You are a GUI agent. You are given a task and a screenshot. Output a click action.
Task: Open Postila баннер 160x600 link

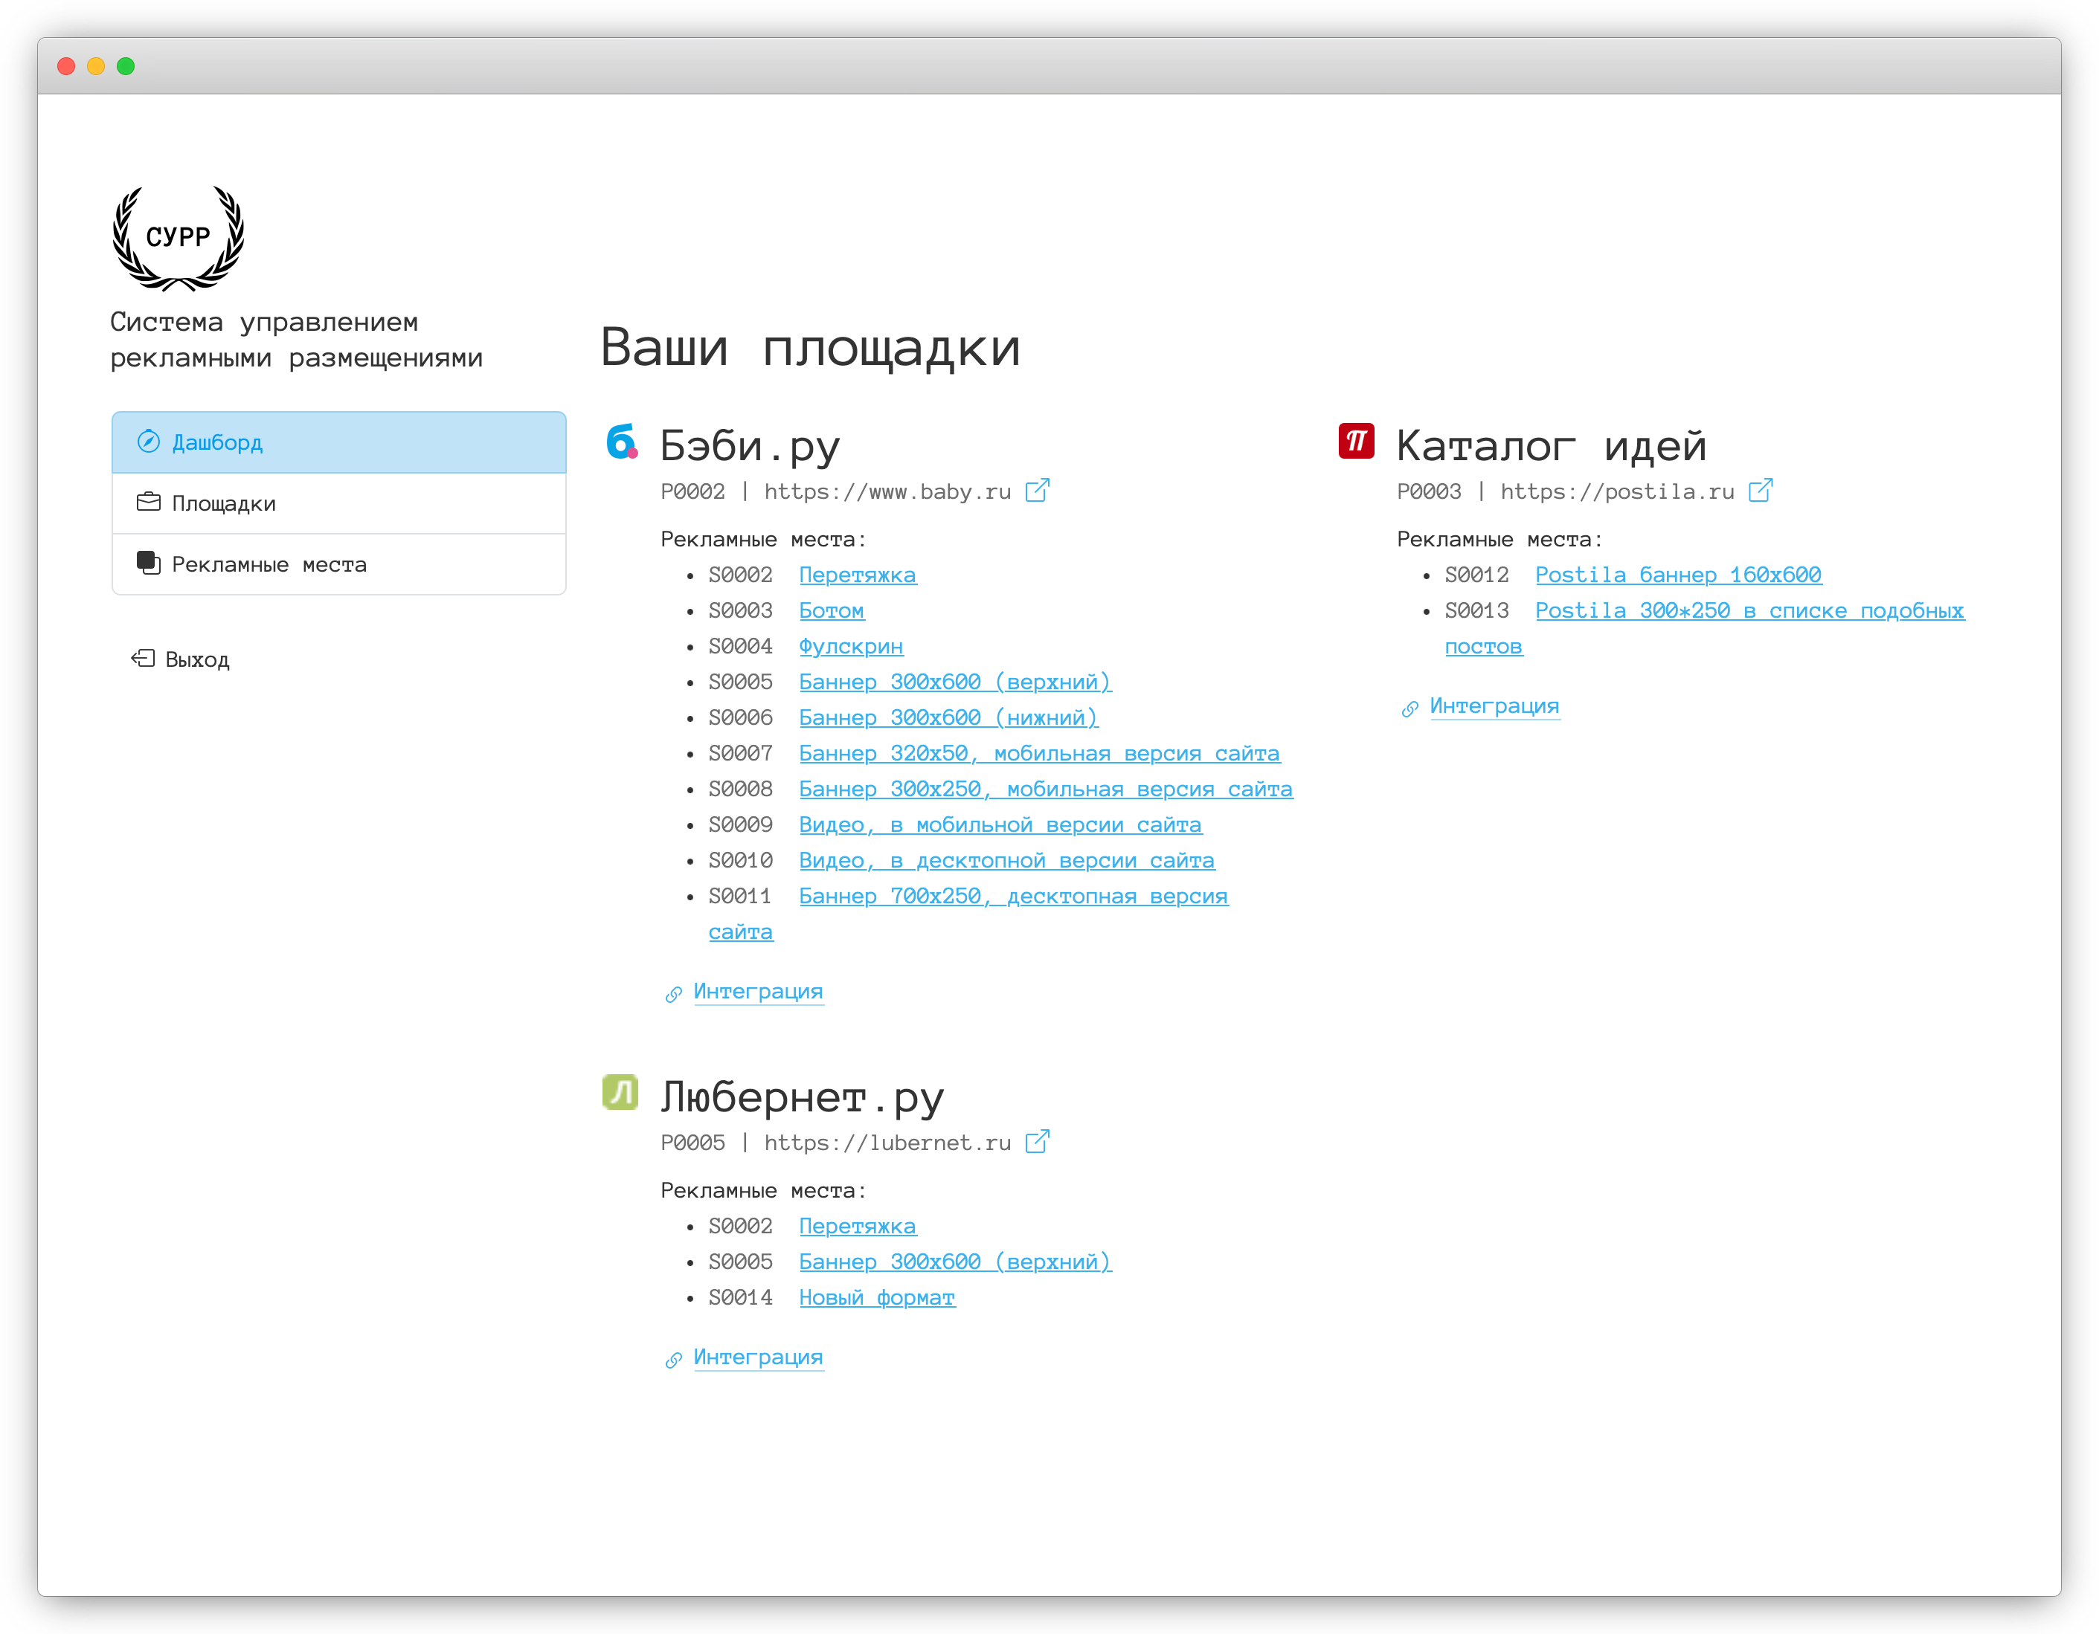pos(1677,575)
